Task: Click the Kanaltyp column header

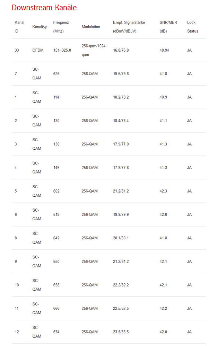Action: pyautogui.click(x=39, y=27)
